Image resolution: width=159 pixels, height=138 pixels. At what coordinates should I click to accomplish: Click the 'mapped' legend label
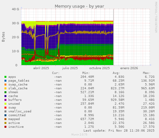tap(14, 119)
